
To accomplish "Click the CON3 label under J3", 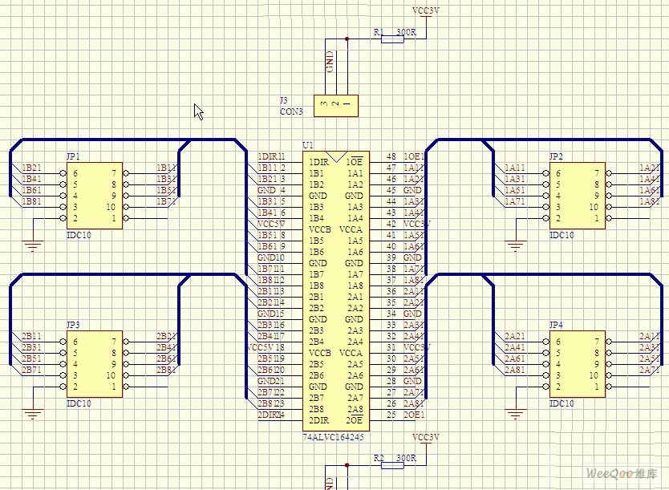I will coord(290,111).
